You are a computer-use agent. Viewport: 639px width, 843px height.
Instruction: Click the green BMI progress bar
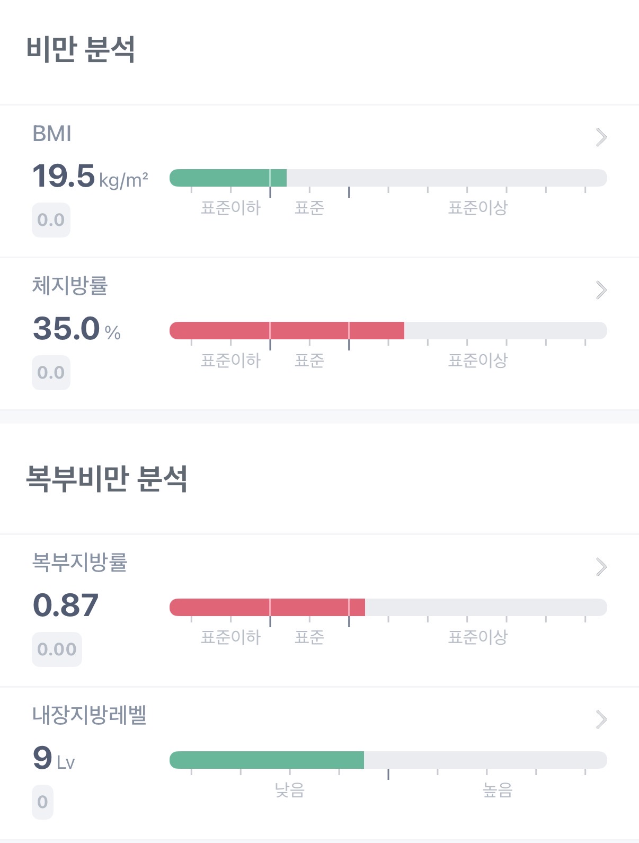[x=228, y=178]
